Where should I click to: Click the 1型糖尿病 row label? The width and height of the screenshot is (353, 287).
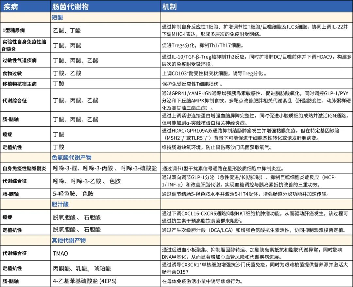pyautogui.click(x=13, y=31)
